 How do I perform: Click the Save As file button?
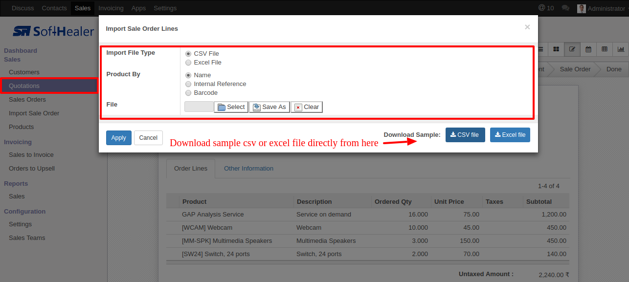pyautogui.click(x=270, y=107)
